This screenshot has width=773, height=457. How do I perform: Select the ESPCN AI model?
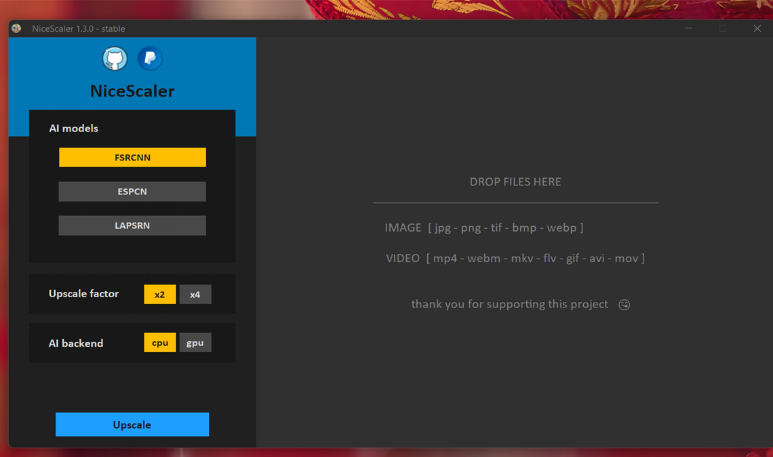click(133, 192)
